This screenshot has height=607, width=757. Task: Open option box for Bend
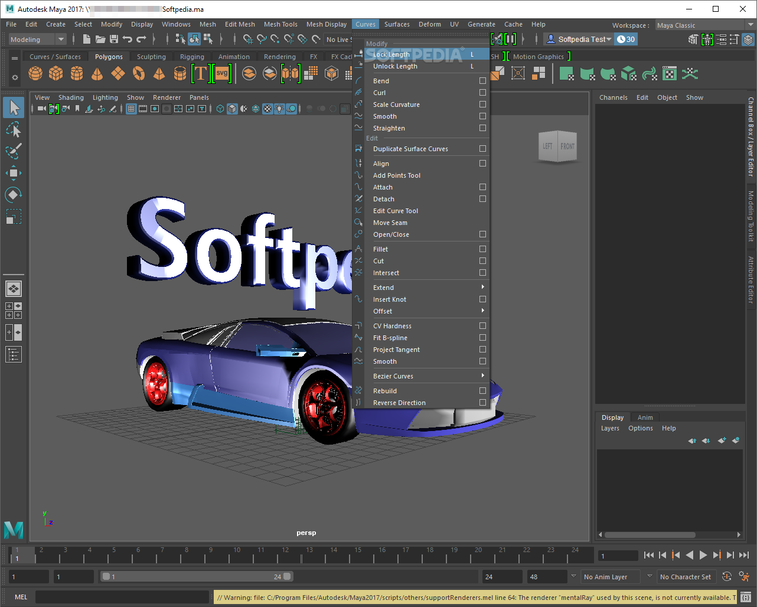[x=482, y=81]
